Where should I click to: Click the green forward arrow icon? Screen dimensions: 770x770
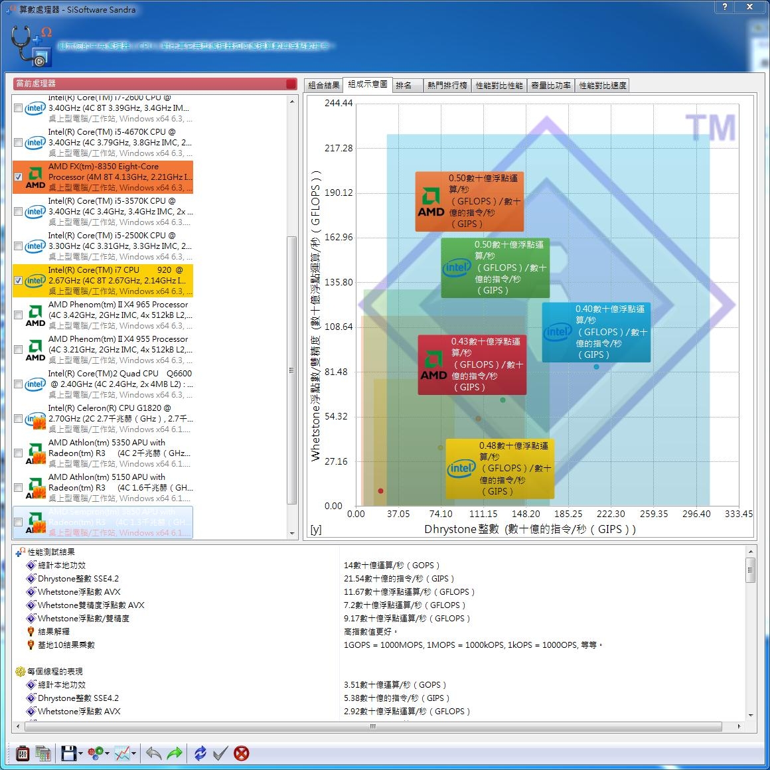click(175, 753)
